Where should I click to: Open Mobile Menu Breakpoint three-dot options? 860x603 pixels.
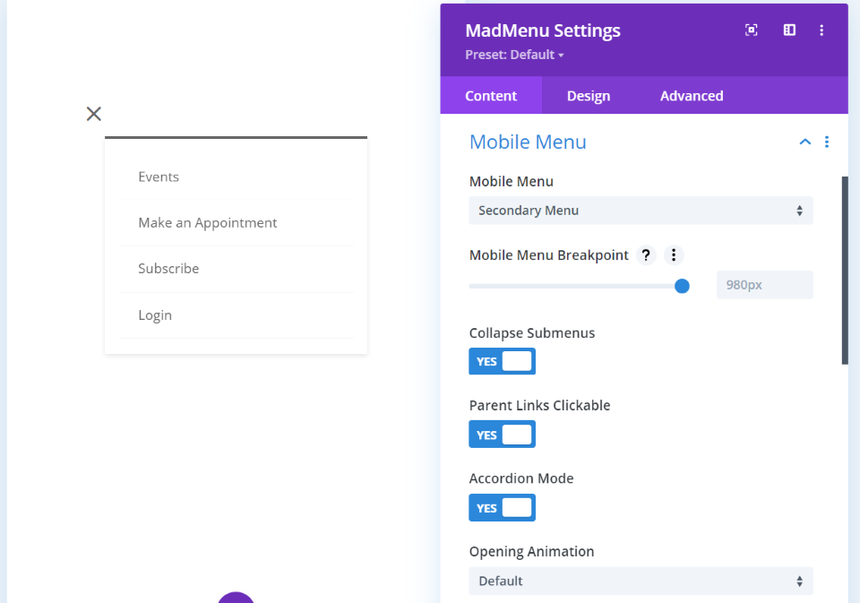[674, 255]
